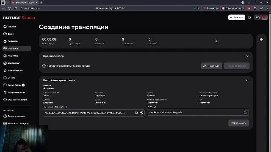
Task: Bookmark this page icon in address bar
Action: click(x=199, y=8)
